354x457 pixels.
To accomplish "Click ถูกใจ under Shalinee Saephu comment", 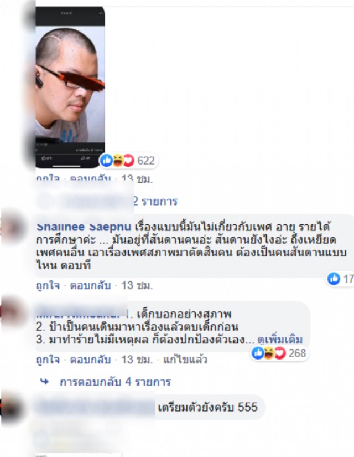I will (x=48, y=285).
